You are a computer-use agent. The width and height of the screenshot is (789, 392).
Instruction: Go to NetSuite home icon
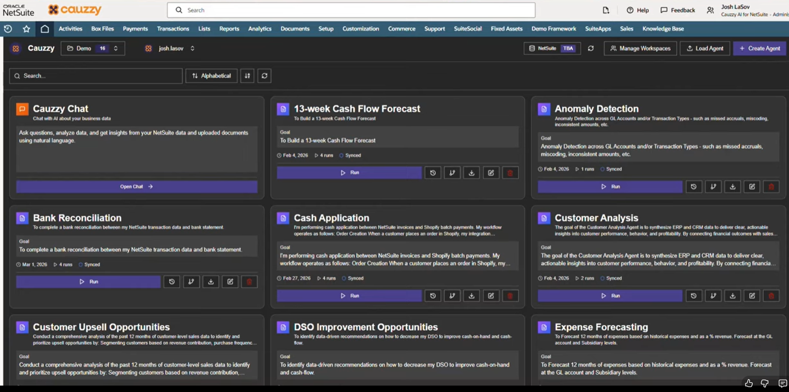coord(44,29)
